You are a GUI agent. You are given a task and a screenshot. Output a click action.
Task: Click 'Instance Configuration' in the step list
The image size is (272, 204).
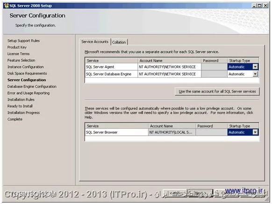pos(26,67)
